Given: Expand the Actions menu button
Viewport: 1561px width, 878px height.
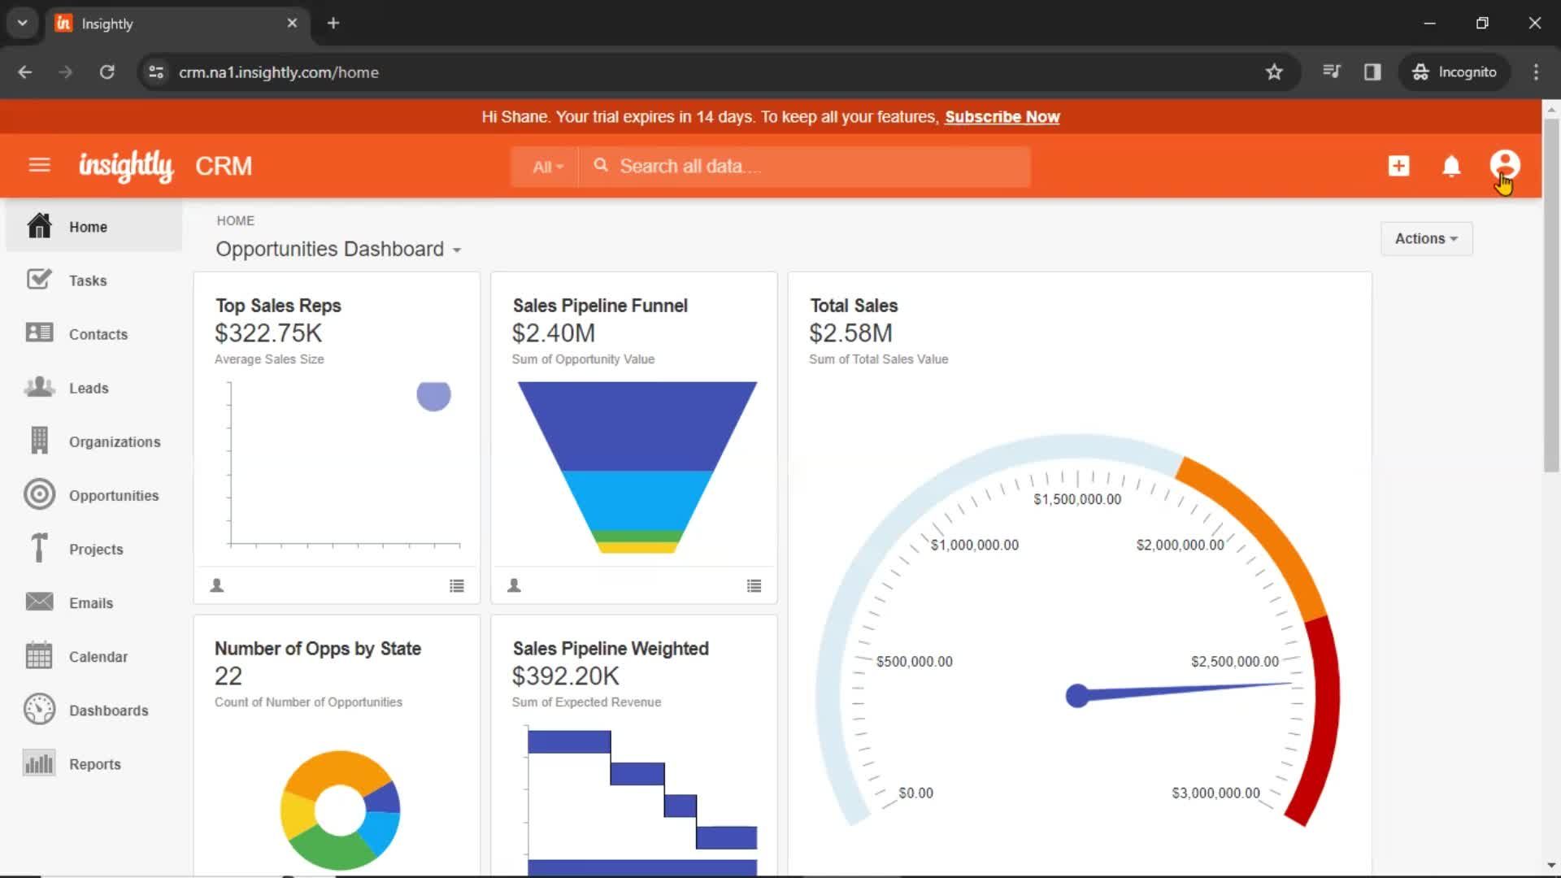Looking at the screenshot, I should point(1427,238).
